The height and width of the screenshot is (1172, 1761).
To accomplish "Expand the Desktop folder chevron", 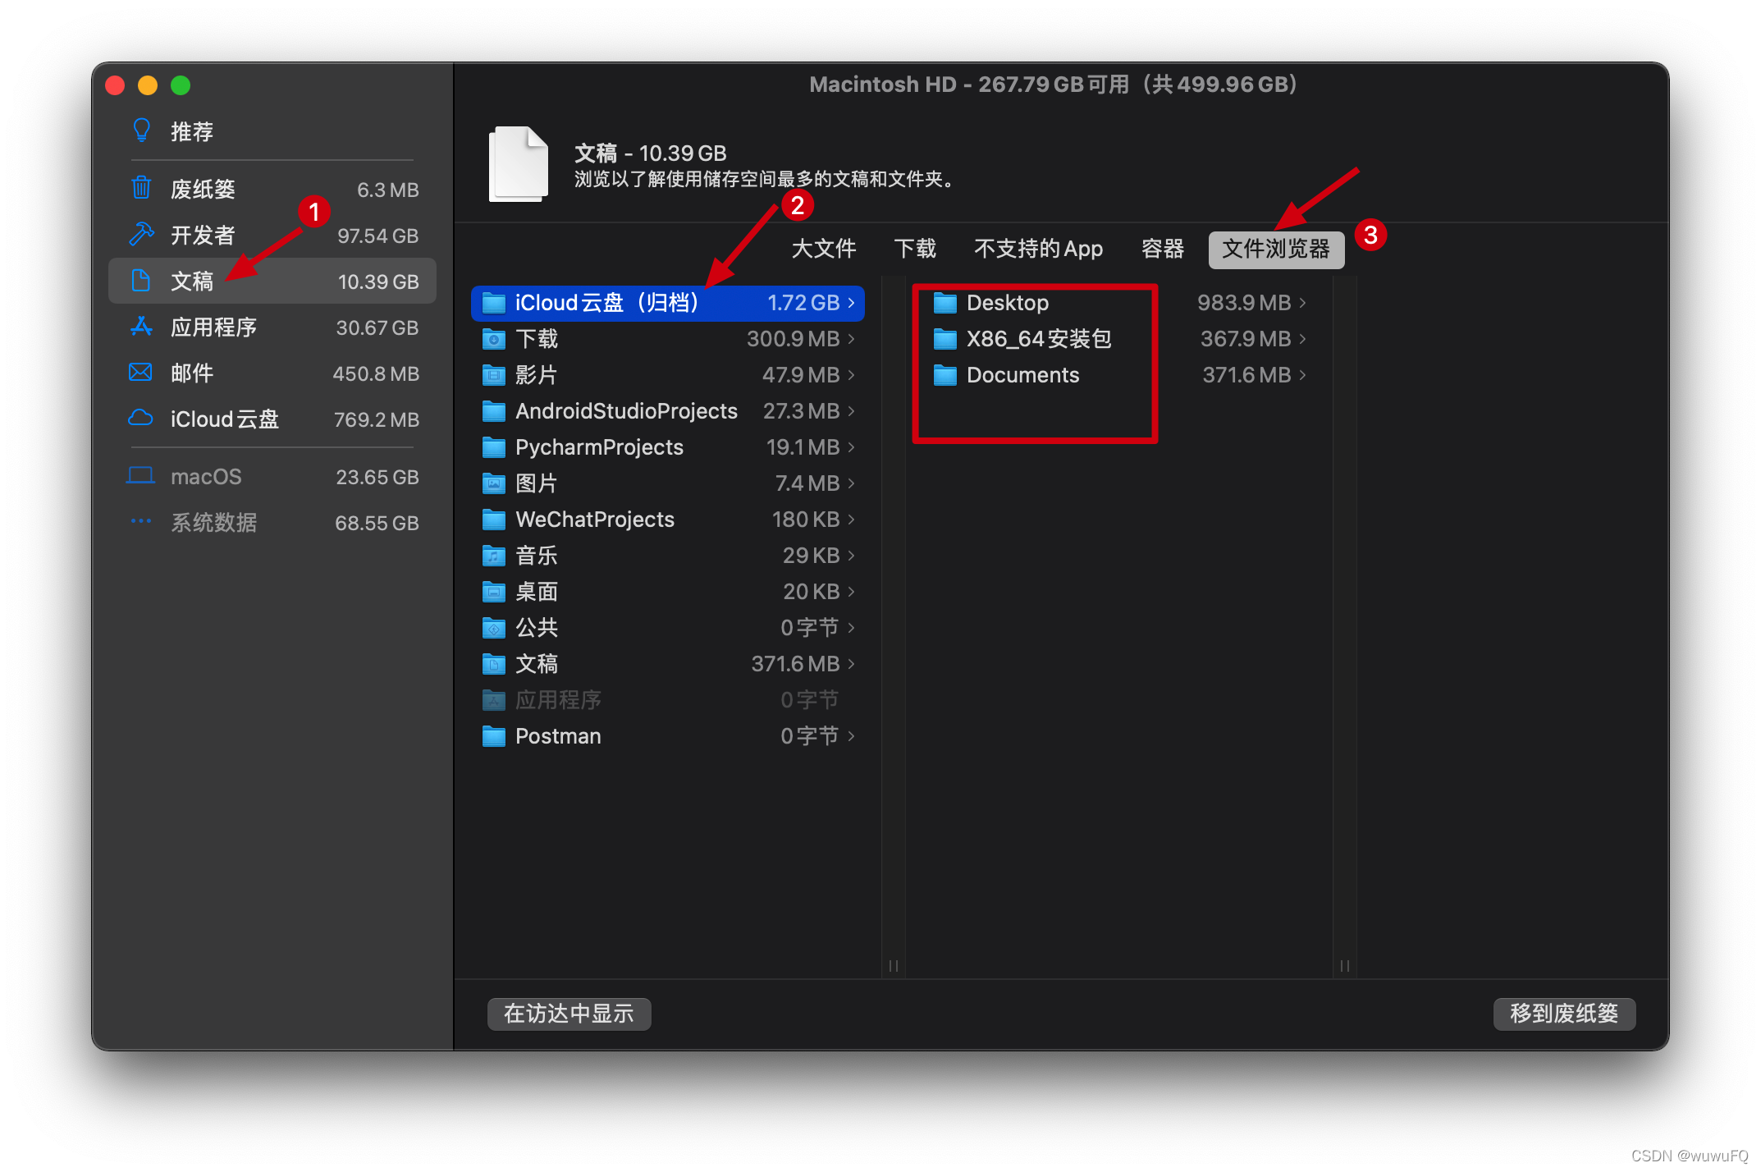I will tap(1302, 303).
